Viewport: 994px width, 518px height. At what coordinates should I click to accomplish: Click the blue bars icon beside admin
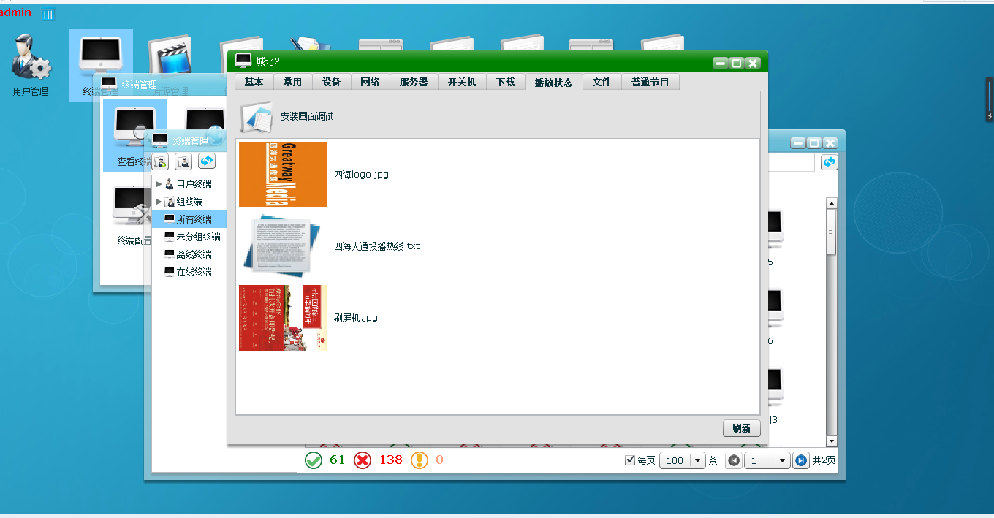[x=48, y=14]
